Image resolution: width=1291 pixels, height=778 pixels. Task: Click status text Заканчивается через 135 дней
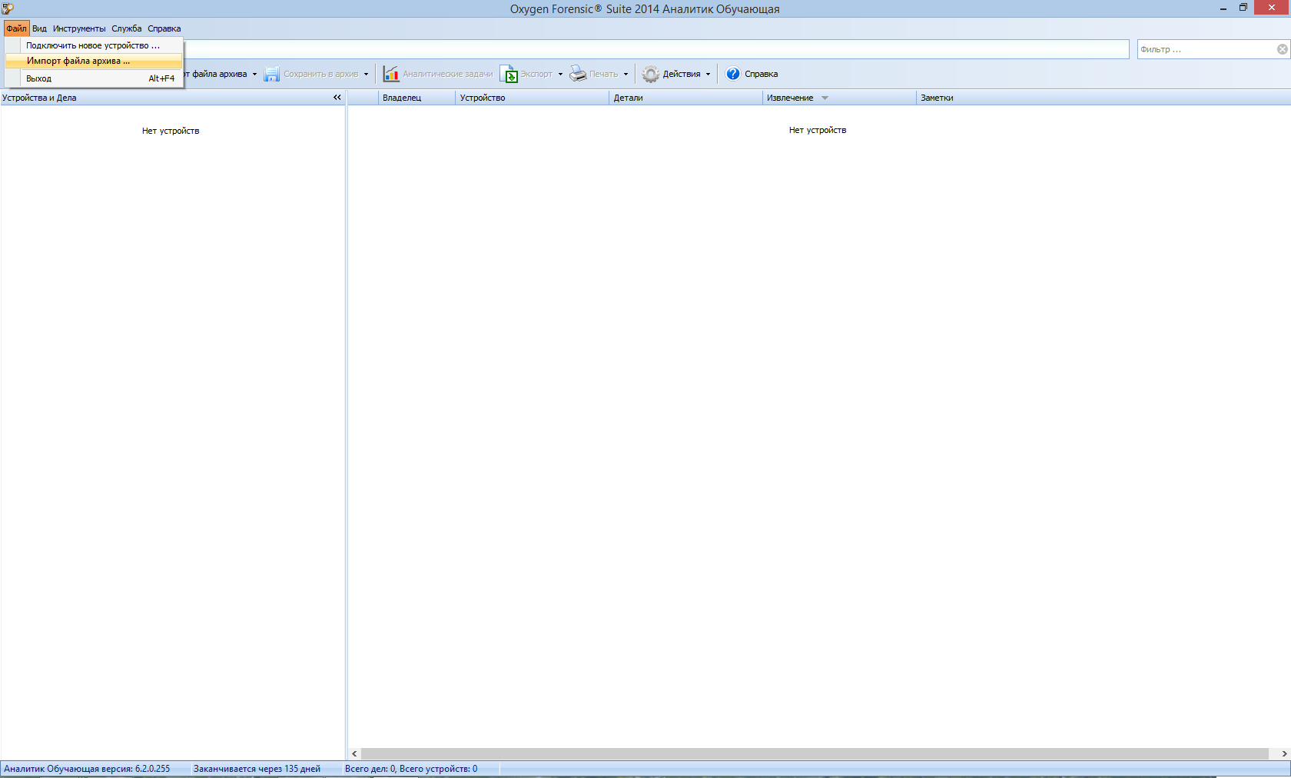pos(257,769)
